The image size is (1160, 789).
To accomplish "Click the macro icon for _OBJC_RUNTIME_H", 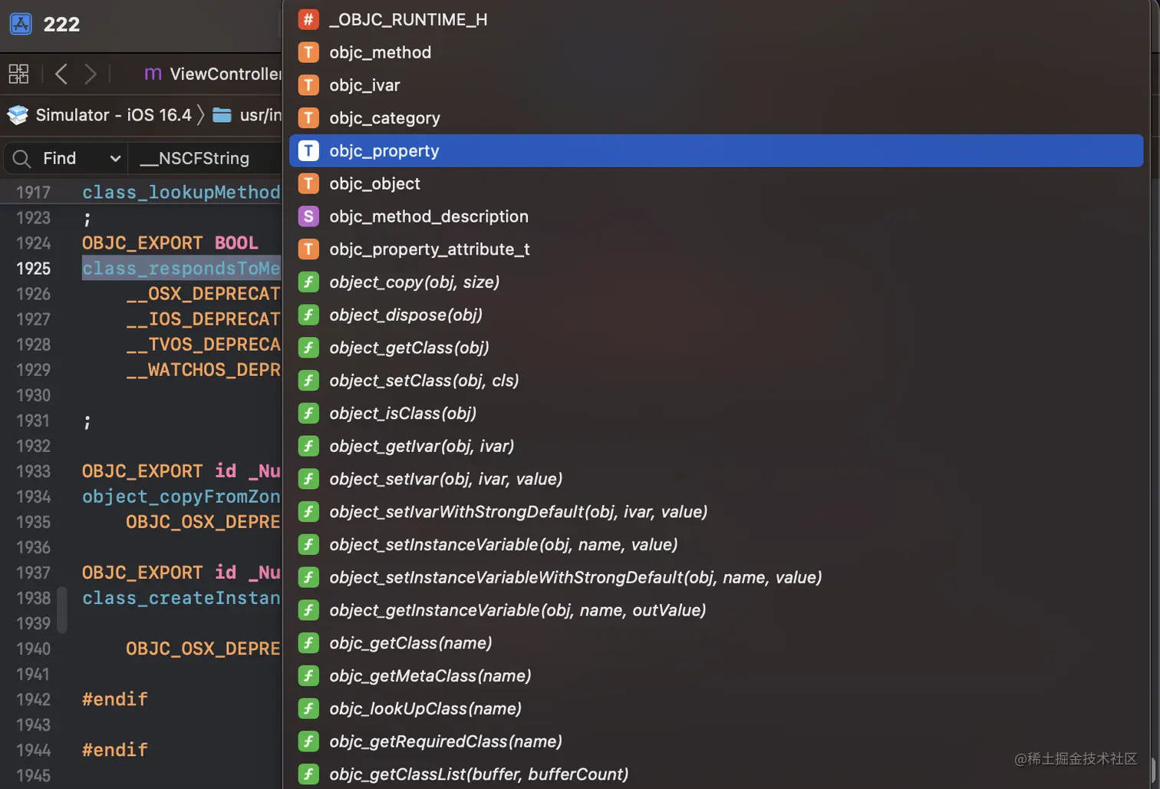I will (308, 19).
